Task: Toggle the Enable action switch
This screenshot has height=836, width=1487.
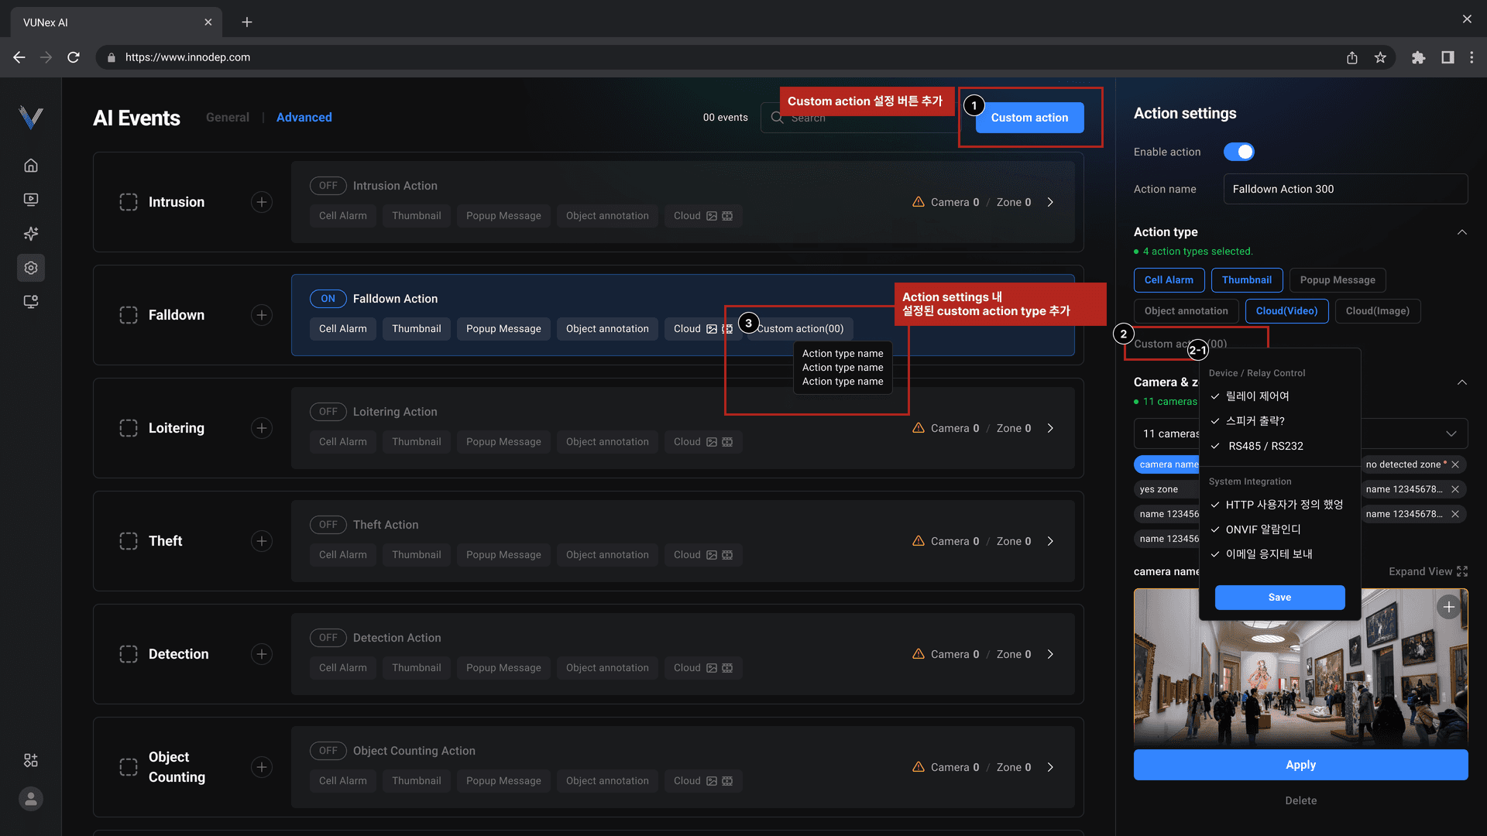Action: [1238, 152]
